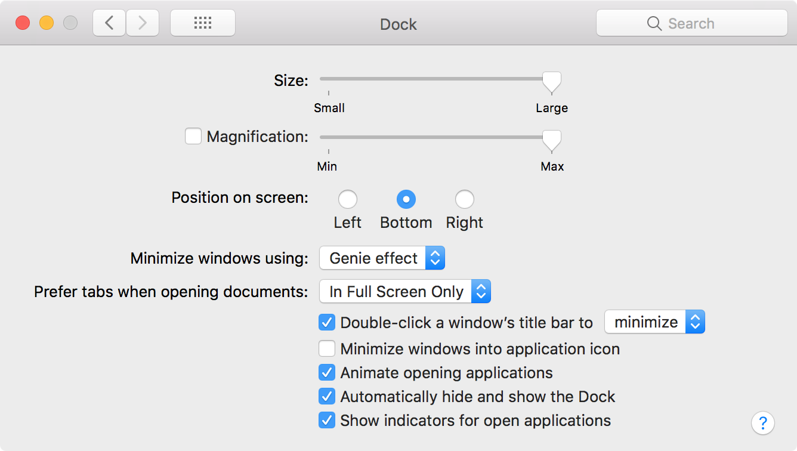Screen dimensions: 797x451
Task: Expand the In Full Screen Only dropdown
Action: pyautogui.click(x=404, y=292)
